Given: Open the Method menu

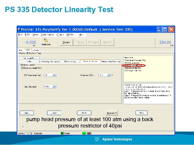Looking at the screenshot, I should click(x=71, y=35).
